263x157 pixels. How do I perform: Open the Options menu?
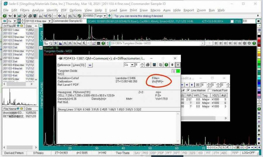(x=75, y=10)
